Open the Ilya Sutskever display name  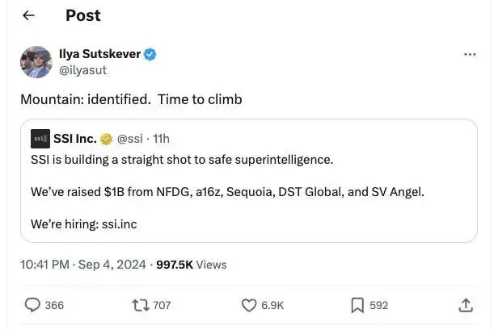[100, 54]
